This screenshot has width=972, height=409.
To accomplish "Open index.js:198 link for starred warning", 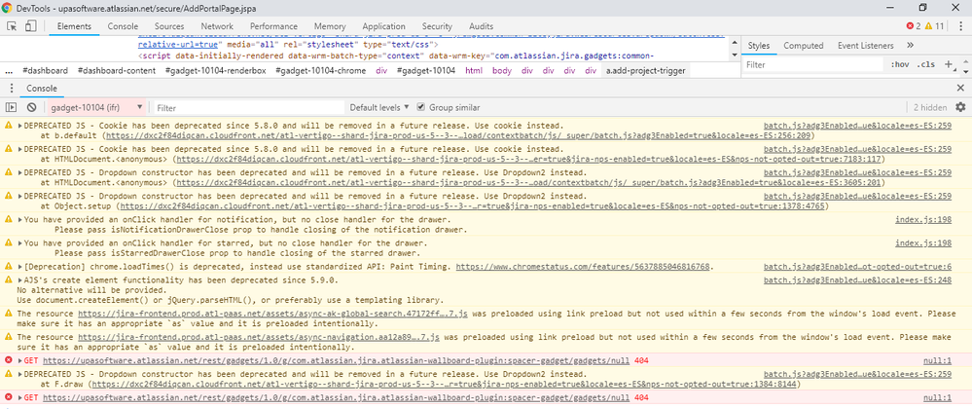I will click(923, 243).
